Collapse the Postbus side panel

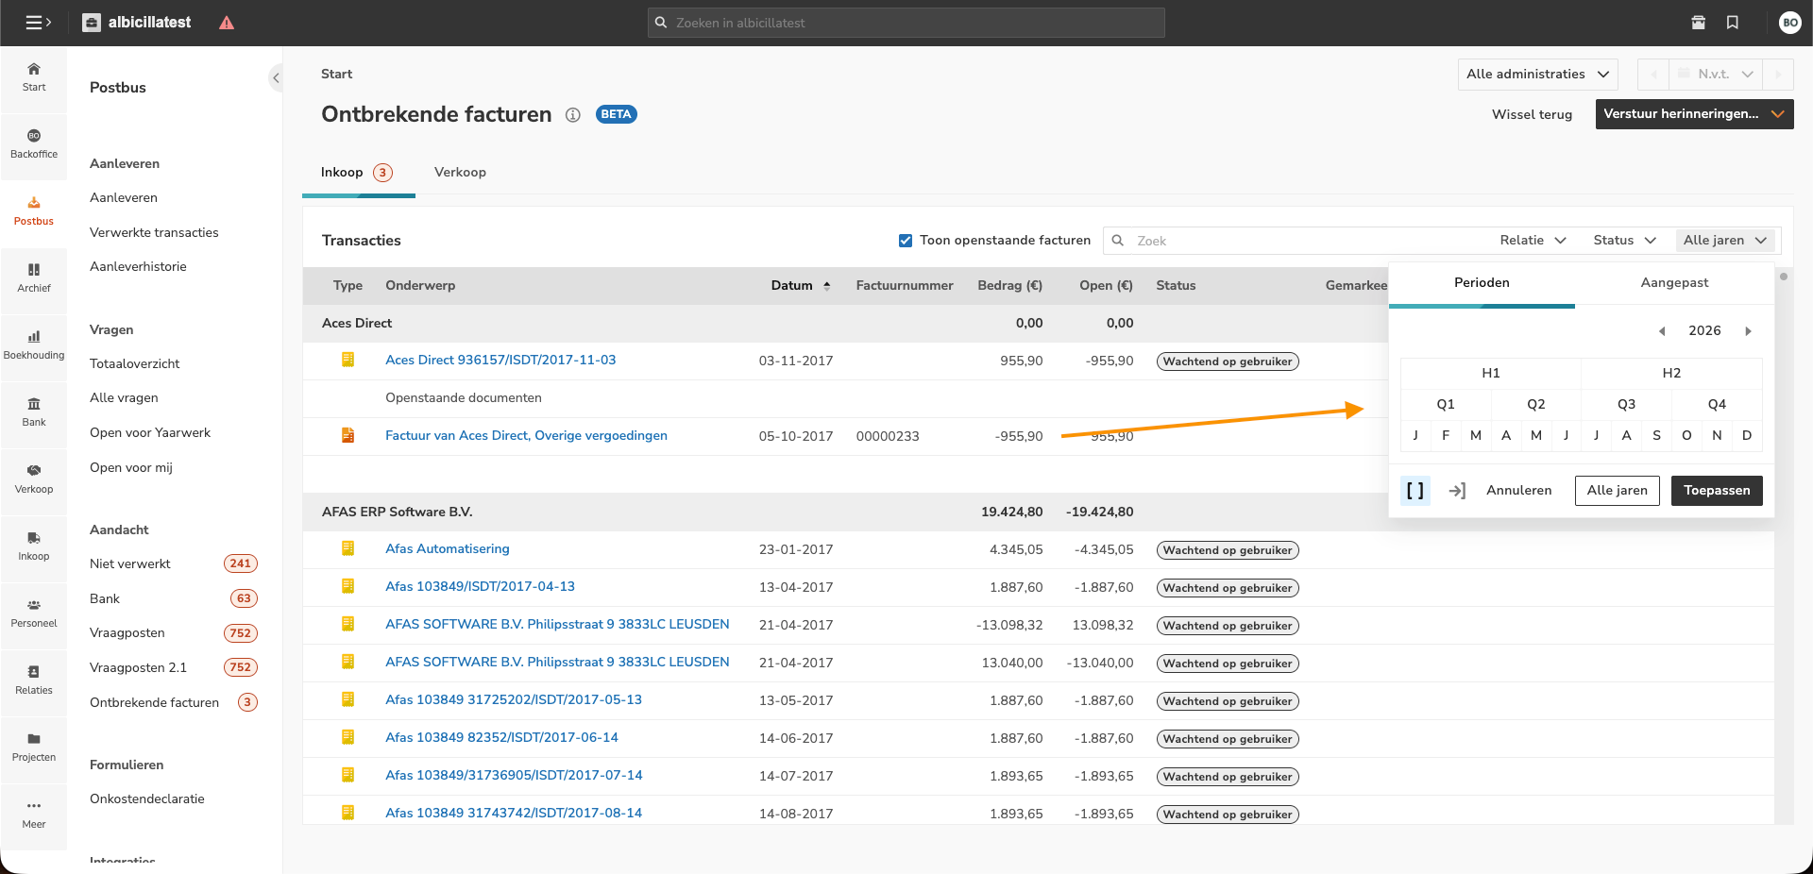coord(276,78)
